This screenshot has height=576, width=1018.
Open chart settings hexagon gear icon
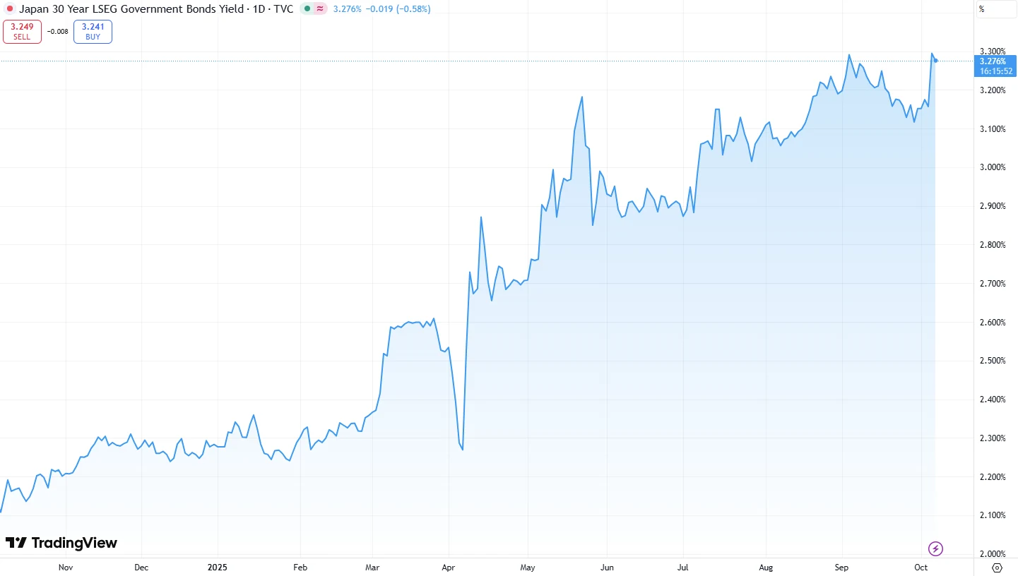click(x=997, y=568)
